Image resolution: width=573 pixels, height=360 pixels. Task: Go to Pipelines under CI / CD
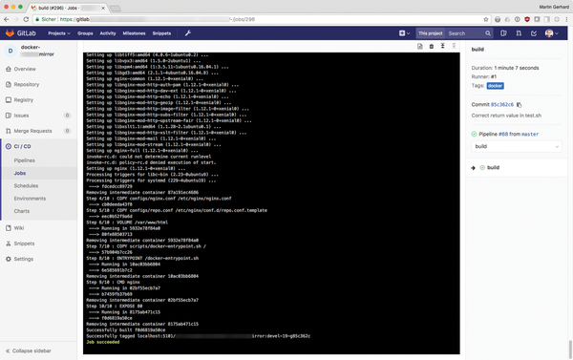25,160
